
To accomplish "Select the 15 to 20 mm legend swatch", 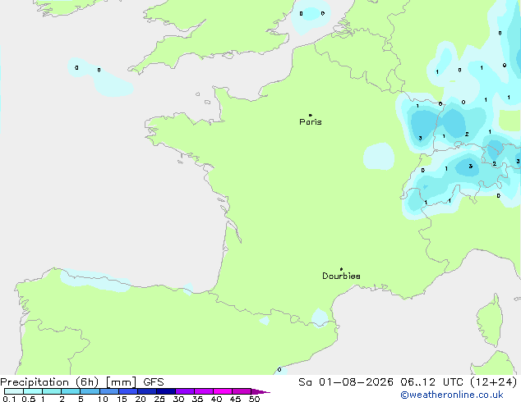I will tap(128, 391).
